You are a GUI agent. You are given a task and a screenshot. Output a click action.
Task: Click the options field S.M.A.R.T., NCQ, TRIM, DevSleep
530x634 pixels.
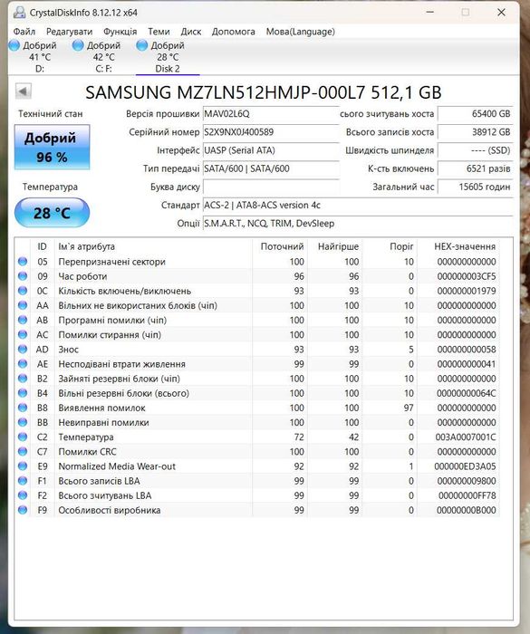click(358, 223)
